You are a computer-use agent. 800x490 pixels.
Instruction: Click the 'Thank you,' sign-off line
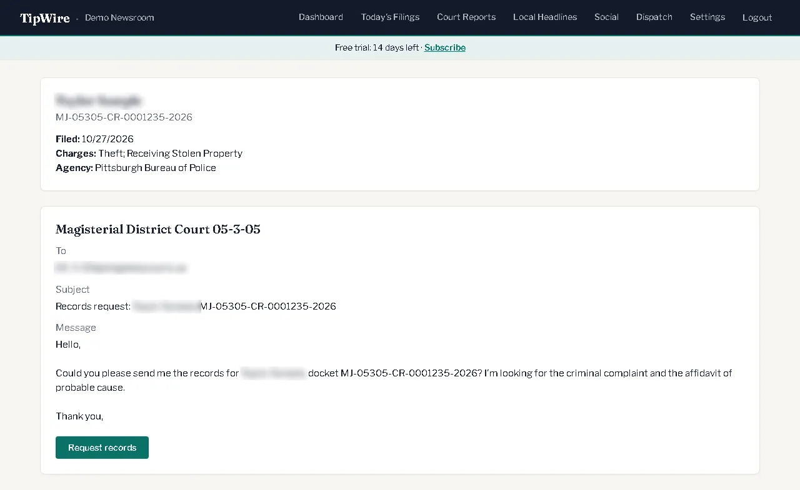coord(79,416)
